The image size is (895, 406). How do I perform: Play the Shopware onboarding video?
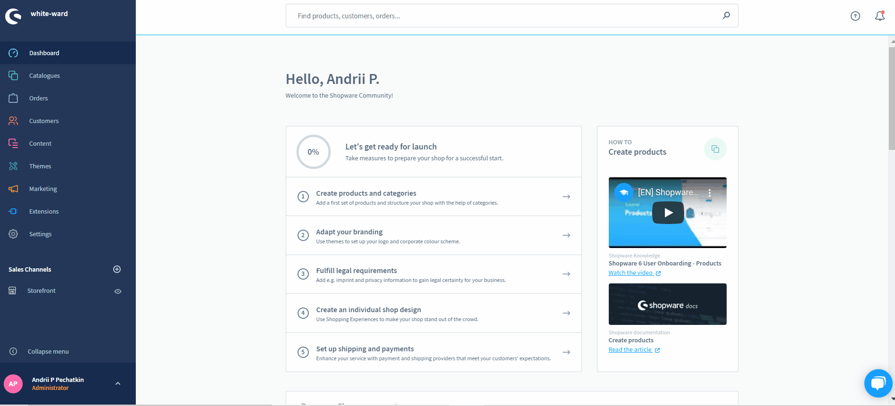point(668,213)
